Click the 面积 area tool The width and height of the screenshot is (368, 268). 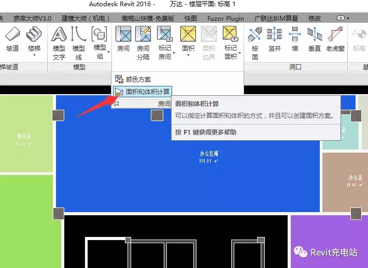(x=188, y=39)
